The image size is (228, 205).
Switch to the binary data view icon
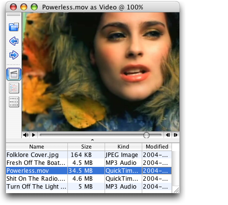14,102
